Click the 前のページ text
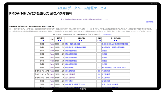 click(57, 34)
